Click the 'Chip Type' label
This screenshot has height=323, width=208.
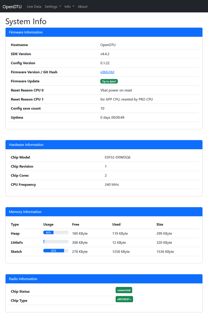[19, 301]
